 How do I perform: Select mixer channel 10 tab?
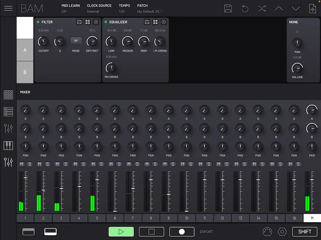point(187,218)
